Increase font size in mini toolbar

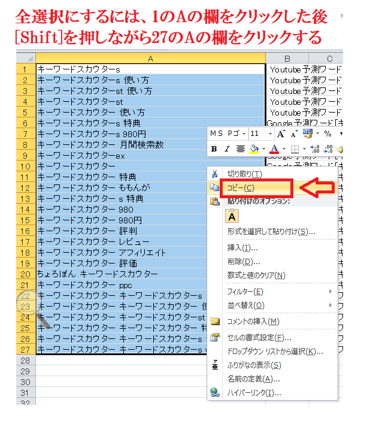(281, 134)
